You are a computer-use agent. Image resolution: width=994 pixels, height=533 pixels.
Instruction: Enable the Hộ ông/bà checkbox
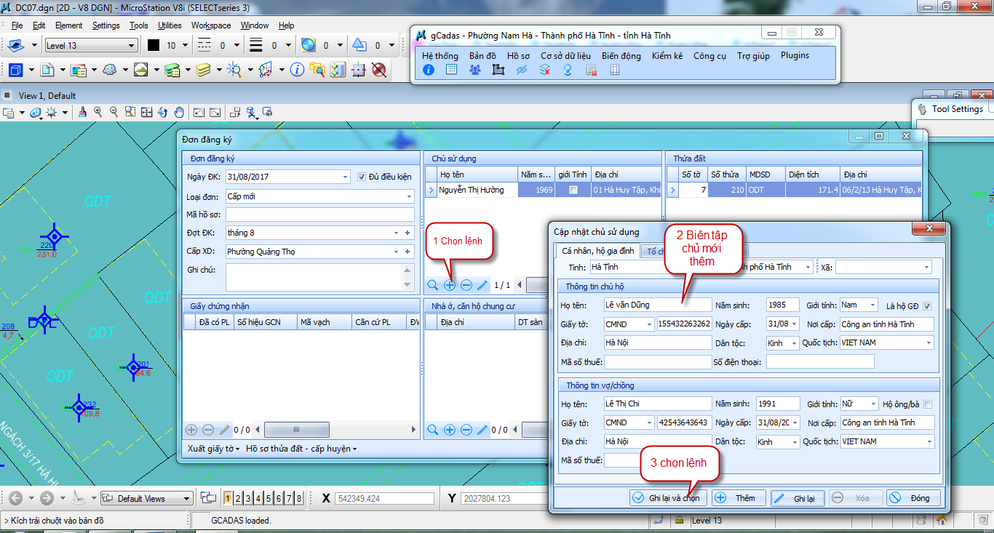click(x=926, y=404)
